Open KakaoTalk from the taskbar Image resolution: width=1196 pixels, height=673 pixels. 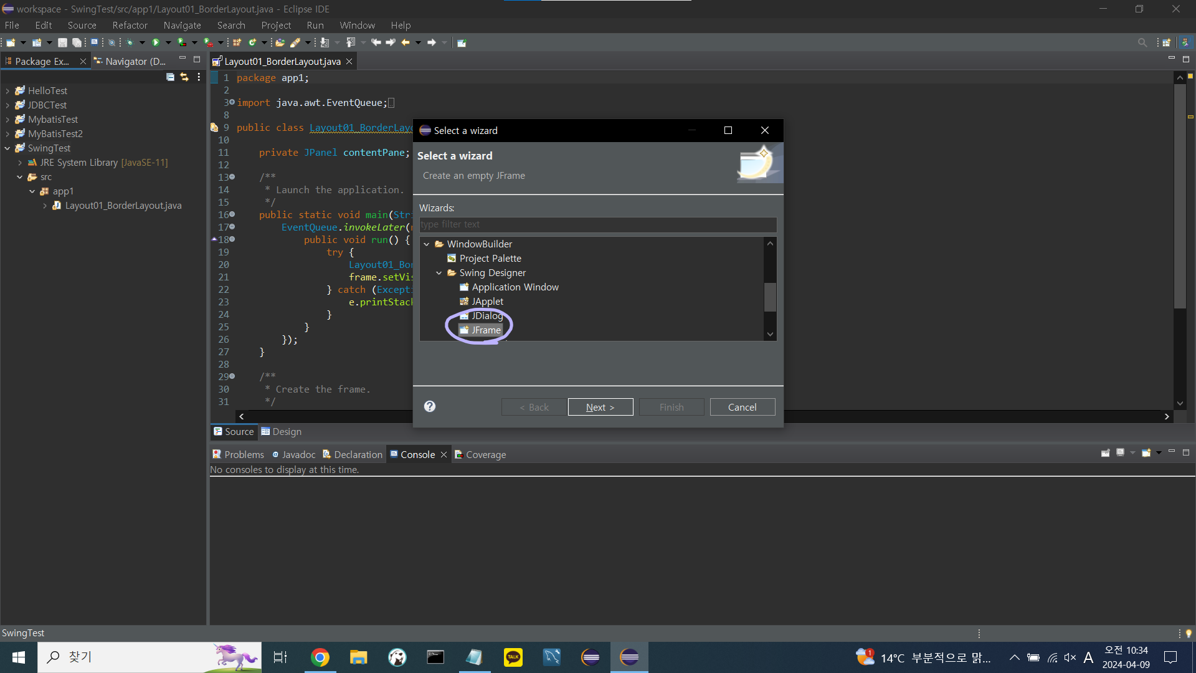click(x=513, y=657)
